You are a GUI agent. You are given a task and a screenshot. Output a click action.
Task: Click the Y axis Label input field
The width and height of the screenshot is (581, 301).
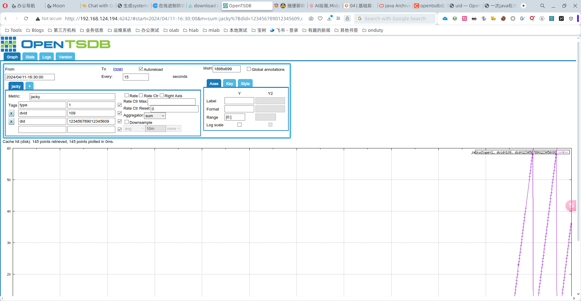pos(239,101)
